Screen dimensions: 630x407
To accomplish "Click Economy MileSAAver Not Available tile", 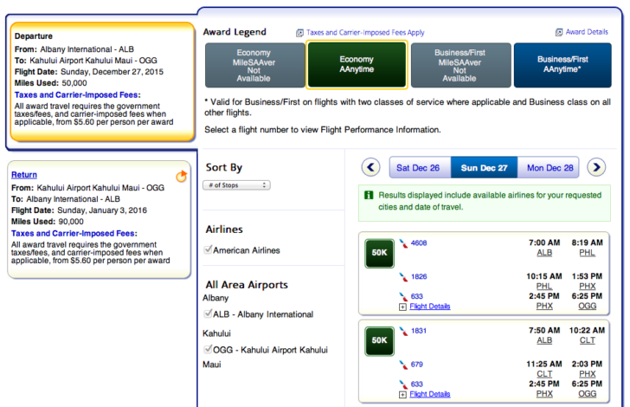I will (x=254, y=65).
